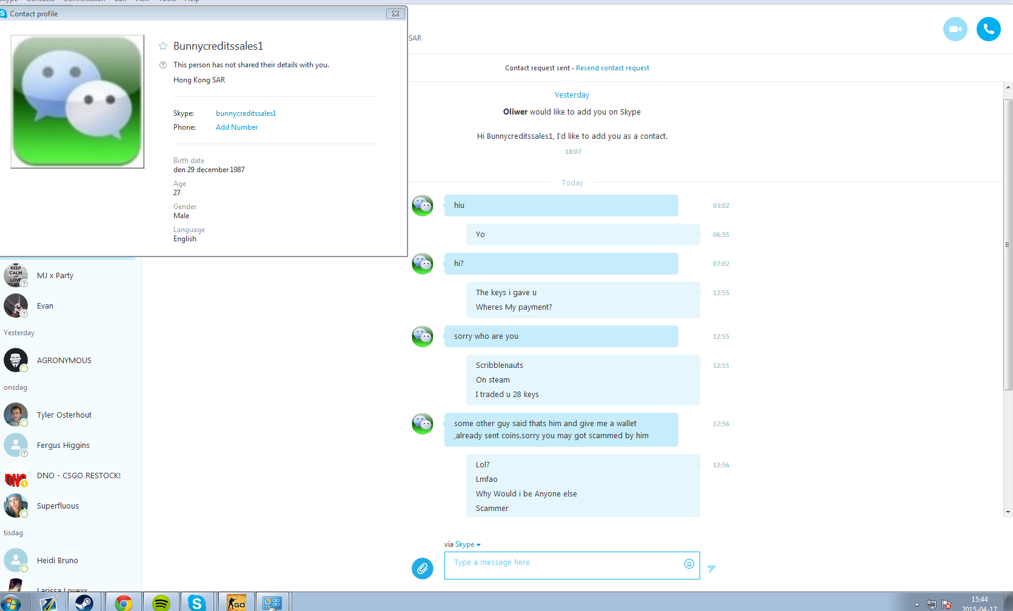Click the AGRONYMOUS avatar icon
Viewport: 1013px width, 611px height.
(x=16, y=360)
